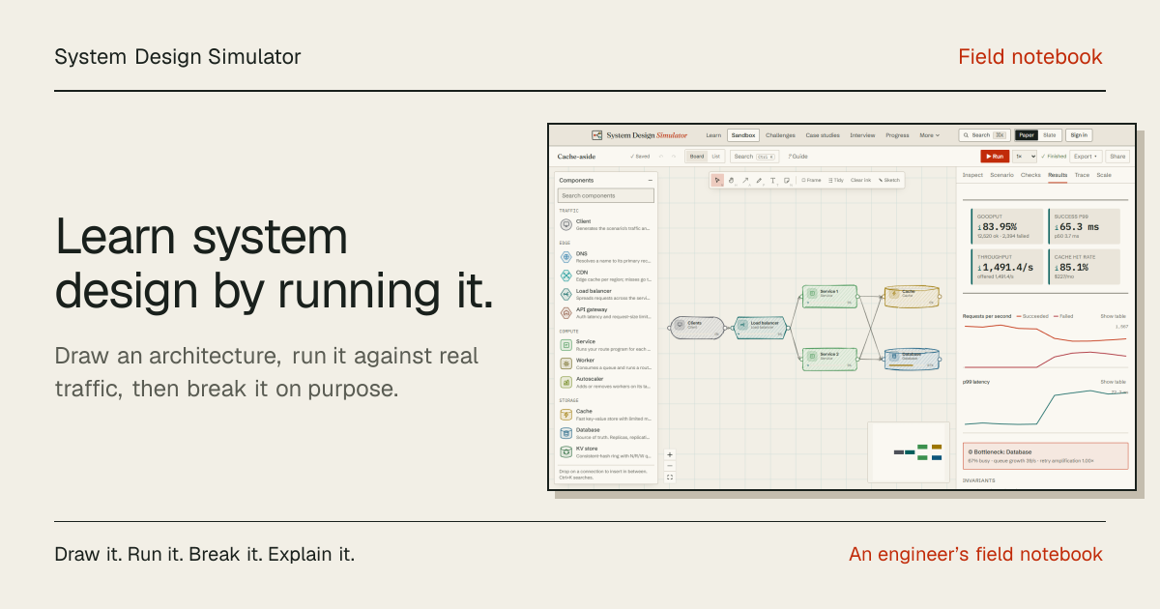Pick the Client component icon

coord(565,224)
